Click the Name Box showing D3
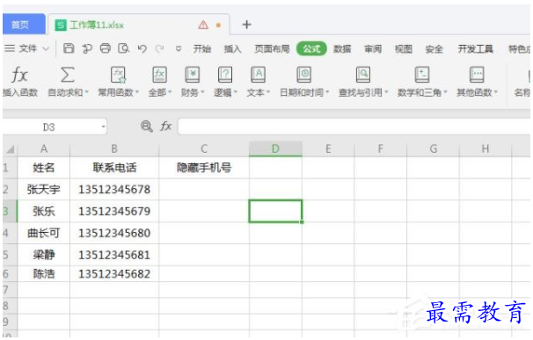Viewport: 533px width, 340px height. pyautogui.click(x=49, y=127)
